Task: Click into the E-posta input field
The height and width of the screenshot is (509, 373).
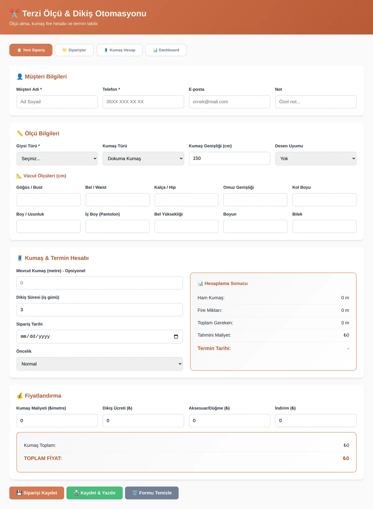Action: (230, 102)
